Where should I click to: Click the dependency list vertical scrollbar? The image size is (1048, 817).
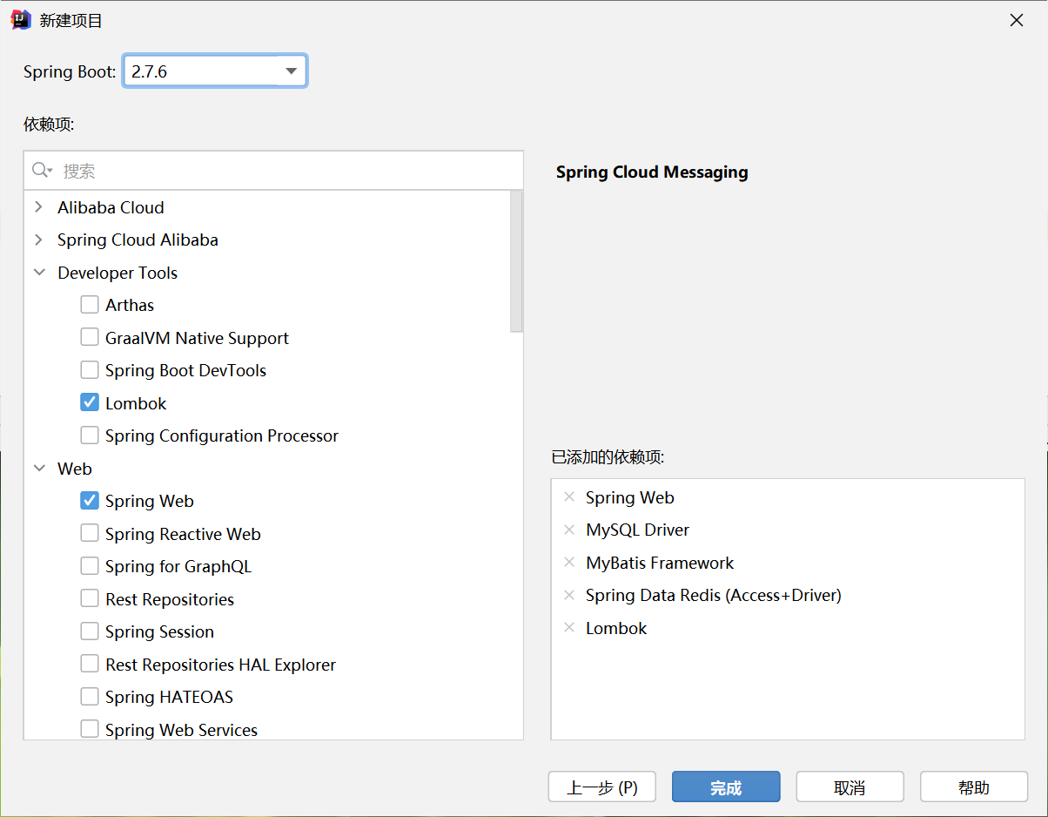click(516, 261)
